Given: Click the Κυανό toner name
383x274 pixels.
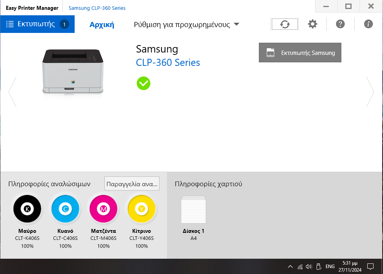Looking at the screenshot, I should 65,231.
